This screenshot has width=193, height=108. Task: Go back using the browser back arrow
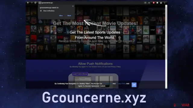pyautogui.click(x=28, y=3)
